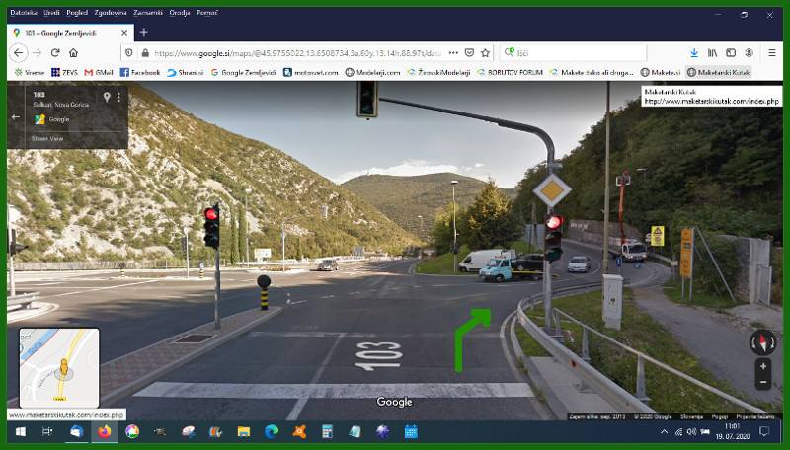
Task: Open Firefox downloads panel
Action: tap(694, 52)
